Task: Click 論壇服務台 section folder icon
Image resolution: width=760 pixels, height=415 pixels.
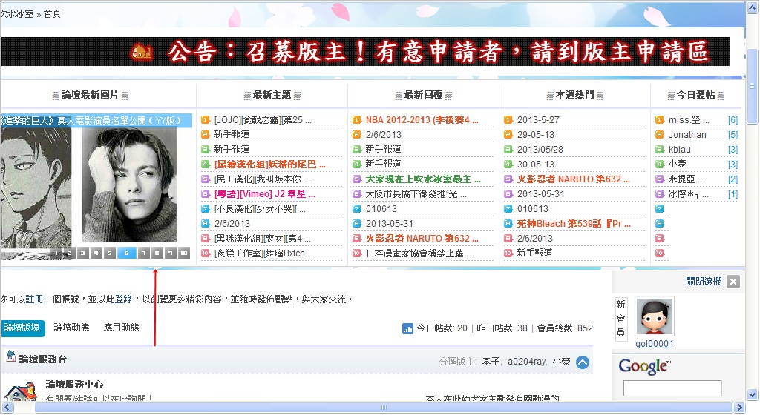Action: coord(10,356)
